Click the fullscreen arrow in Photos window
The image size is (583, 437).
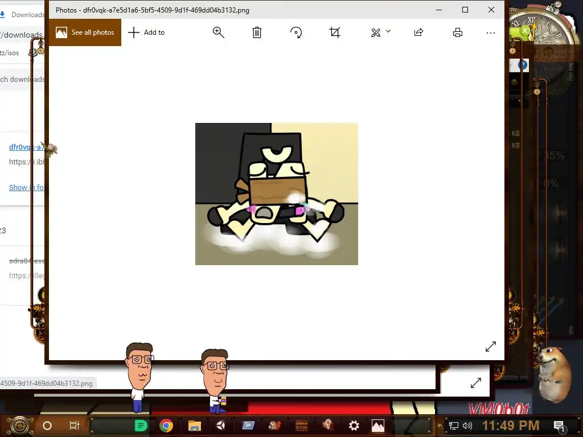click(491, 347)
